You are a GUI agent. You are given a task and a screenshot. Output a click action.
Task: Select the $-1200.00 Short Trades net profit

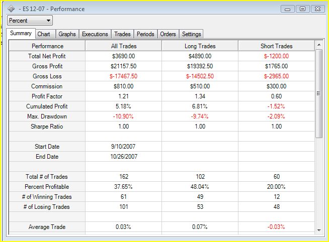point(276,56)
